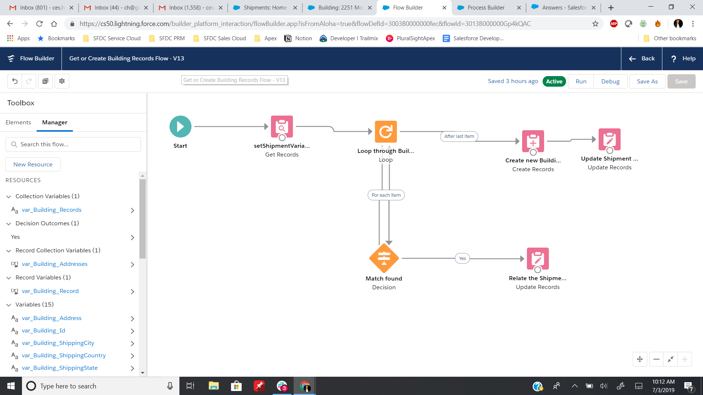
Task: Expand details chevron for var_Building_Addresses
Action: pos(132,264)
